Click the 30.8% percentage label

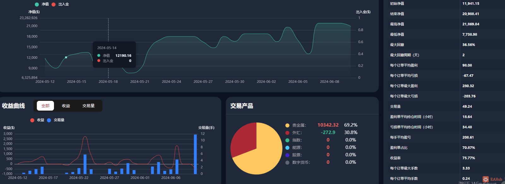point(351,132)
